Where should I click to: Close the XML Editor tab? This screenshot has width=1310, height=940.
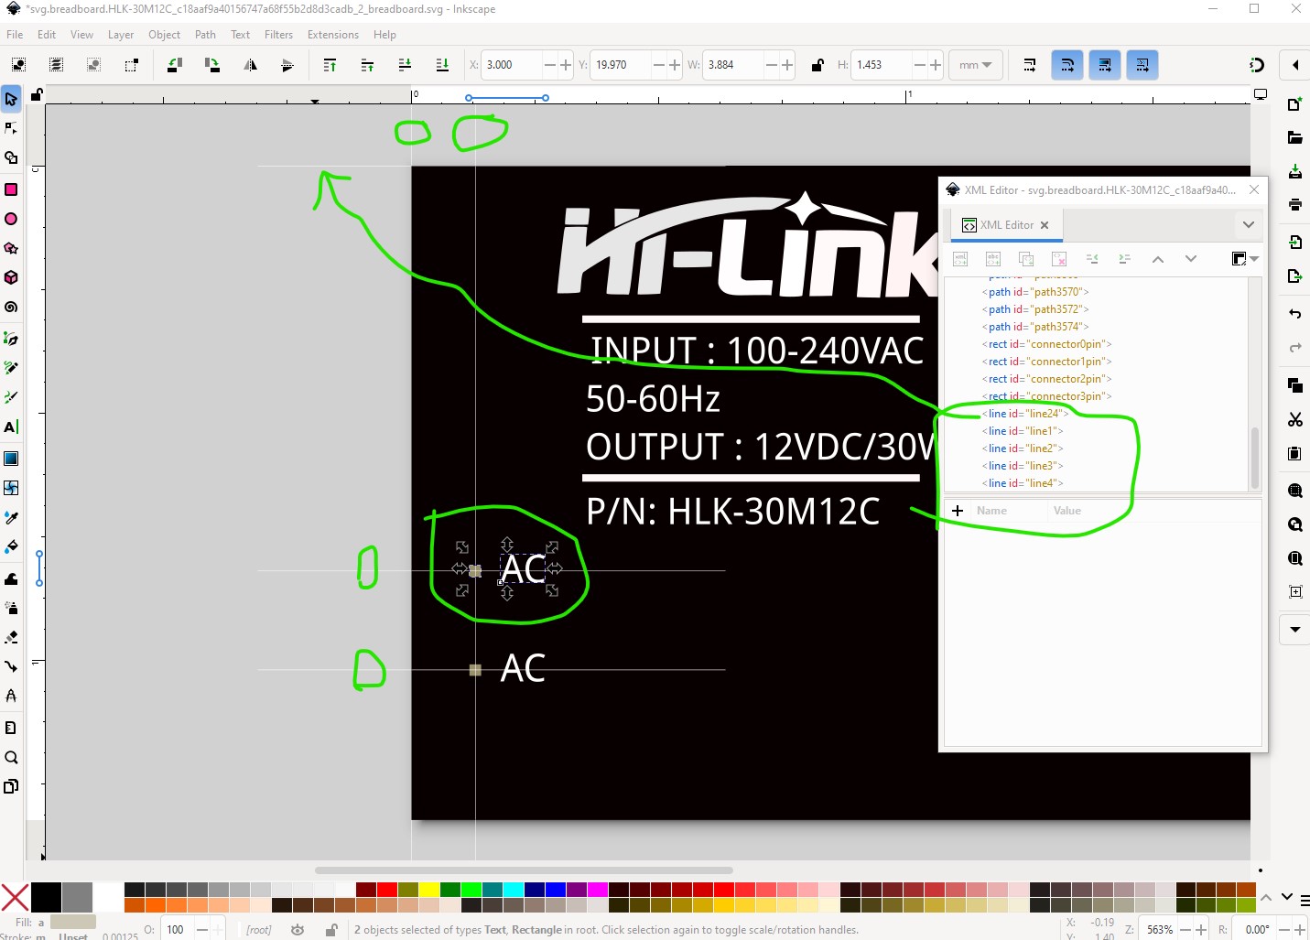pyautogui.click(x=1045, y=225)
